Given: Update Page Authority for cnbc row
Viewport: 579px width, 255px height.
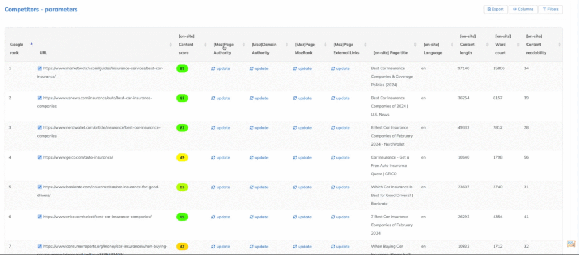Looking at the screenshot, I should tap(221, 217).
